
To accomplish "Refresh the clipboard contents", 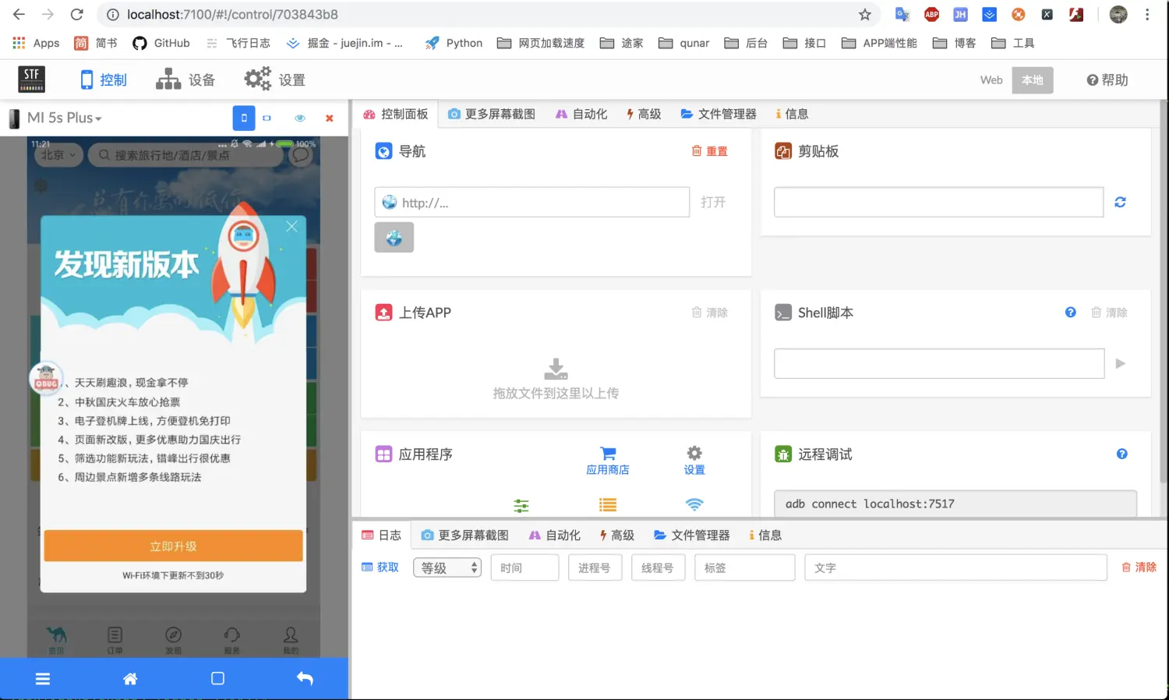I will coord(1120,203).
